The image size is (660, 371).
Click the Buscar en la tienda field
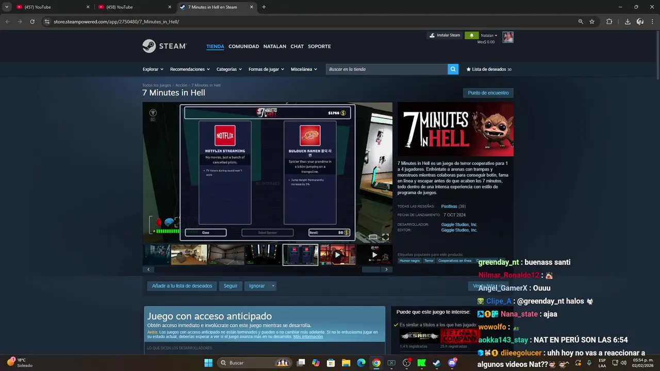[x=387, y=69]
